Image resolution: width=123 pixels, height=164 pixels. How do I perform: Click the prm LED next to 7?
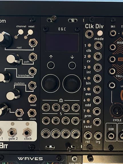tap(88, 111)
